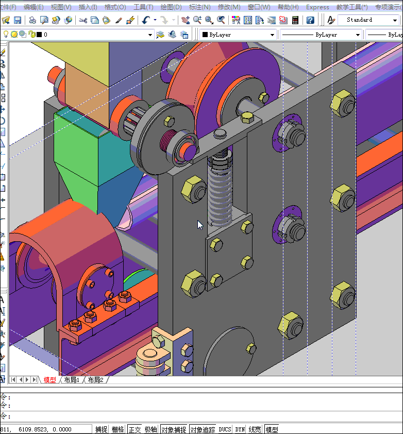Open the Block Editor lightning icon
This screenshot has width=403, height=434.
(x=130, y=20)
